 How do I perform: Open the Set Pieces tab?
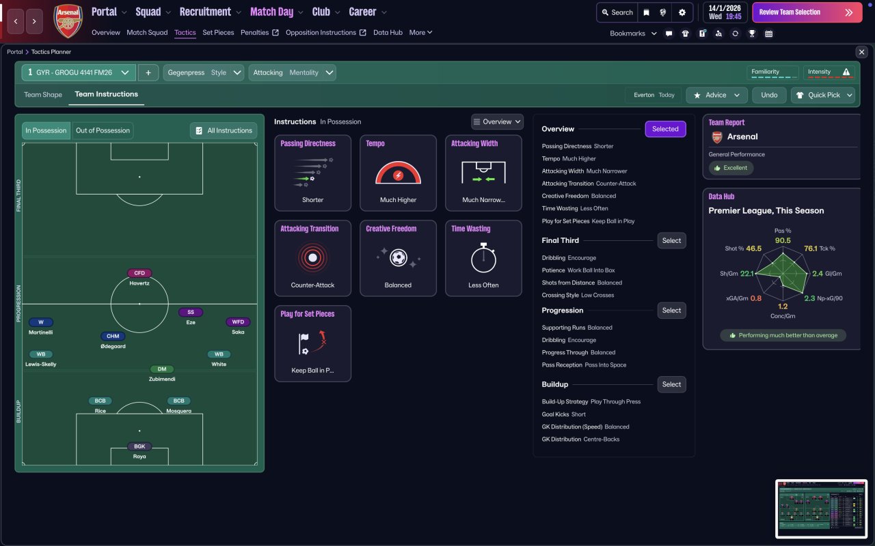coord(218,32)
